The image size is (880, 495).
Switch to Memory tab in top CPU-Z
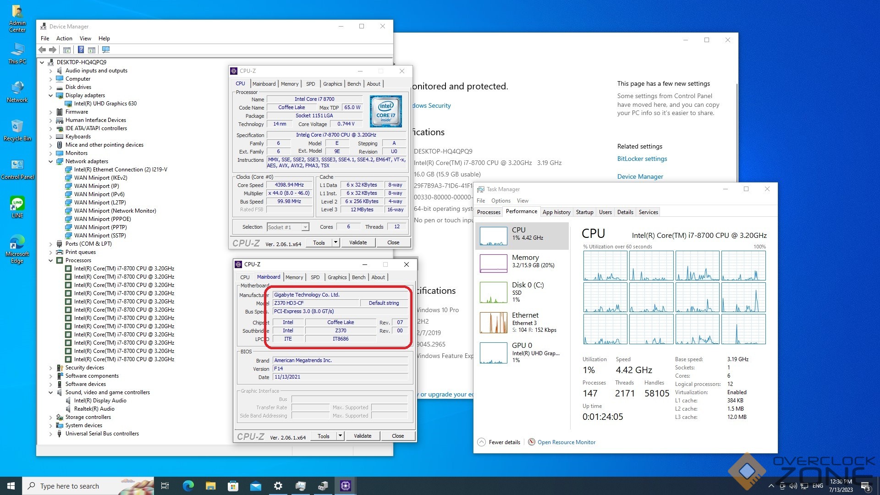(290, 84)
